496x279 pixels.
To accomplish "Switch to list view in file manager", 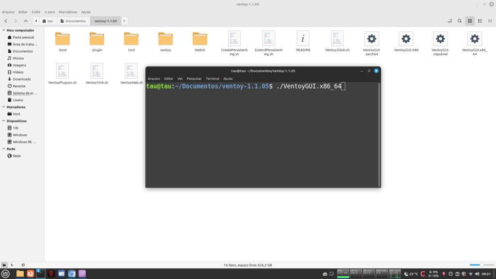I will (480, 21).
